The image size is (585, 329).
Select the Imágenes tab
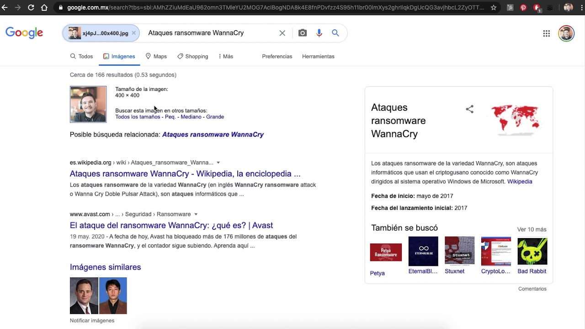119,56
